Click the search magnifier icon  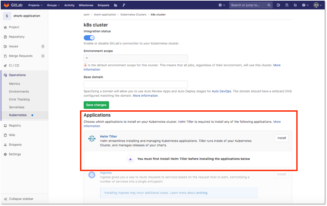[x=269, y=5]
